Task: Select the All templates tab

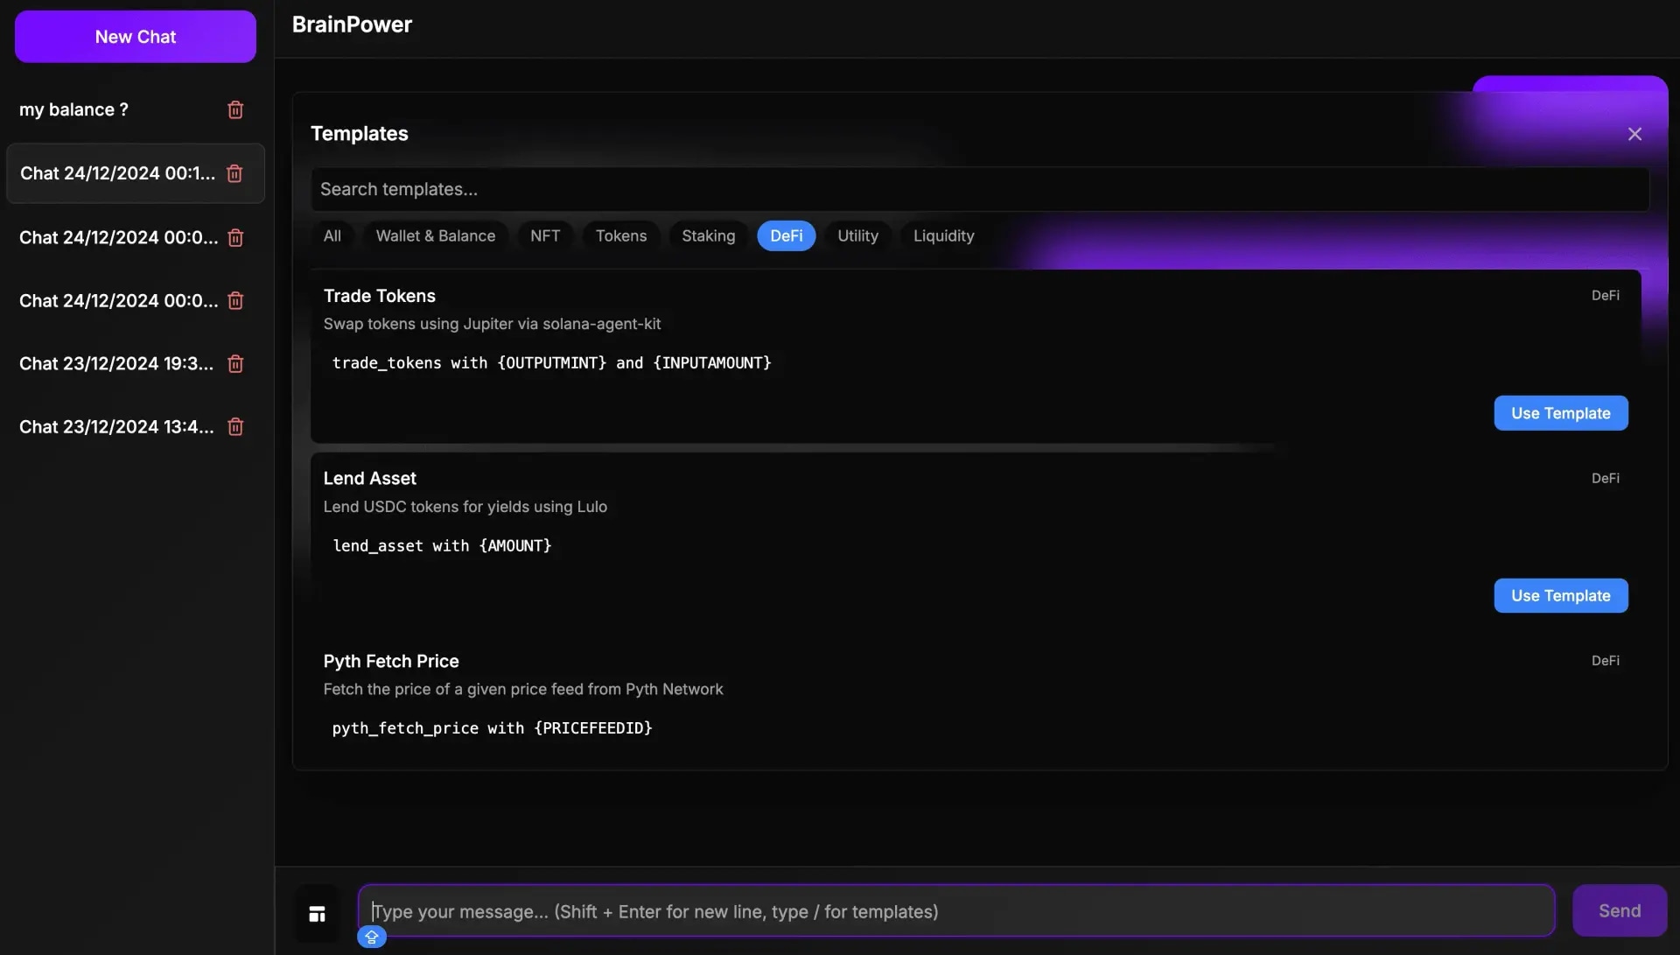Action: click(x=331, y=235)
